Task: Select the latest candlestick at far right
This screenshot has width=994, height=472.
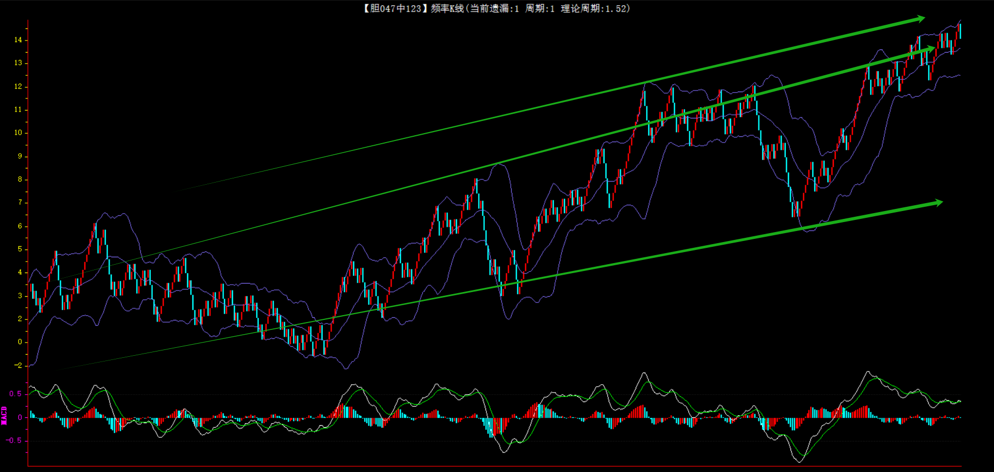Action: (960, 31)
